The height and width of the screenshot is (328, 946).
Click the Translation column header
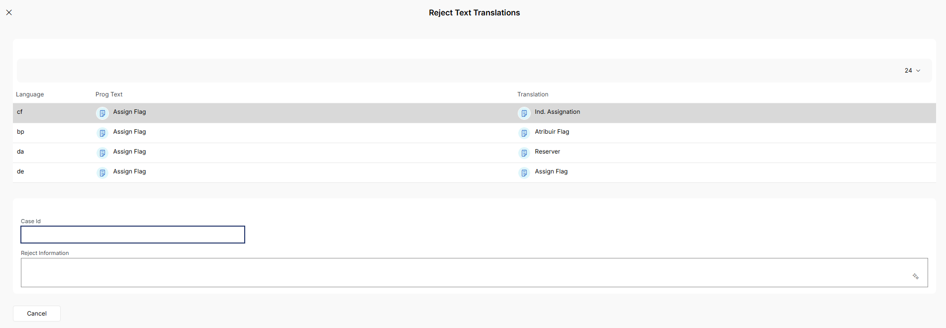click(533, 94)
